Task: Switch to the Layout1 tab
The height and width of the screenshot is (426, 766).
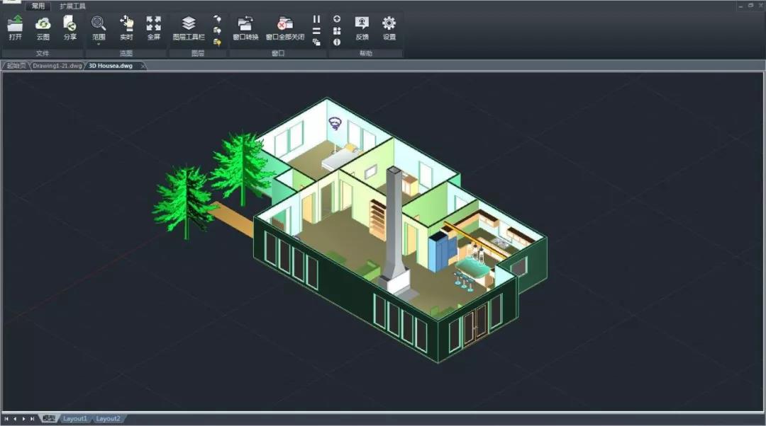Action: pyautogui.click(x=75, y=419)
